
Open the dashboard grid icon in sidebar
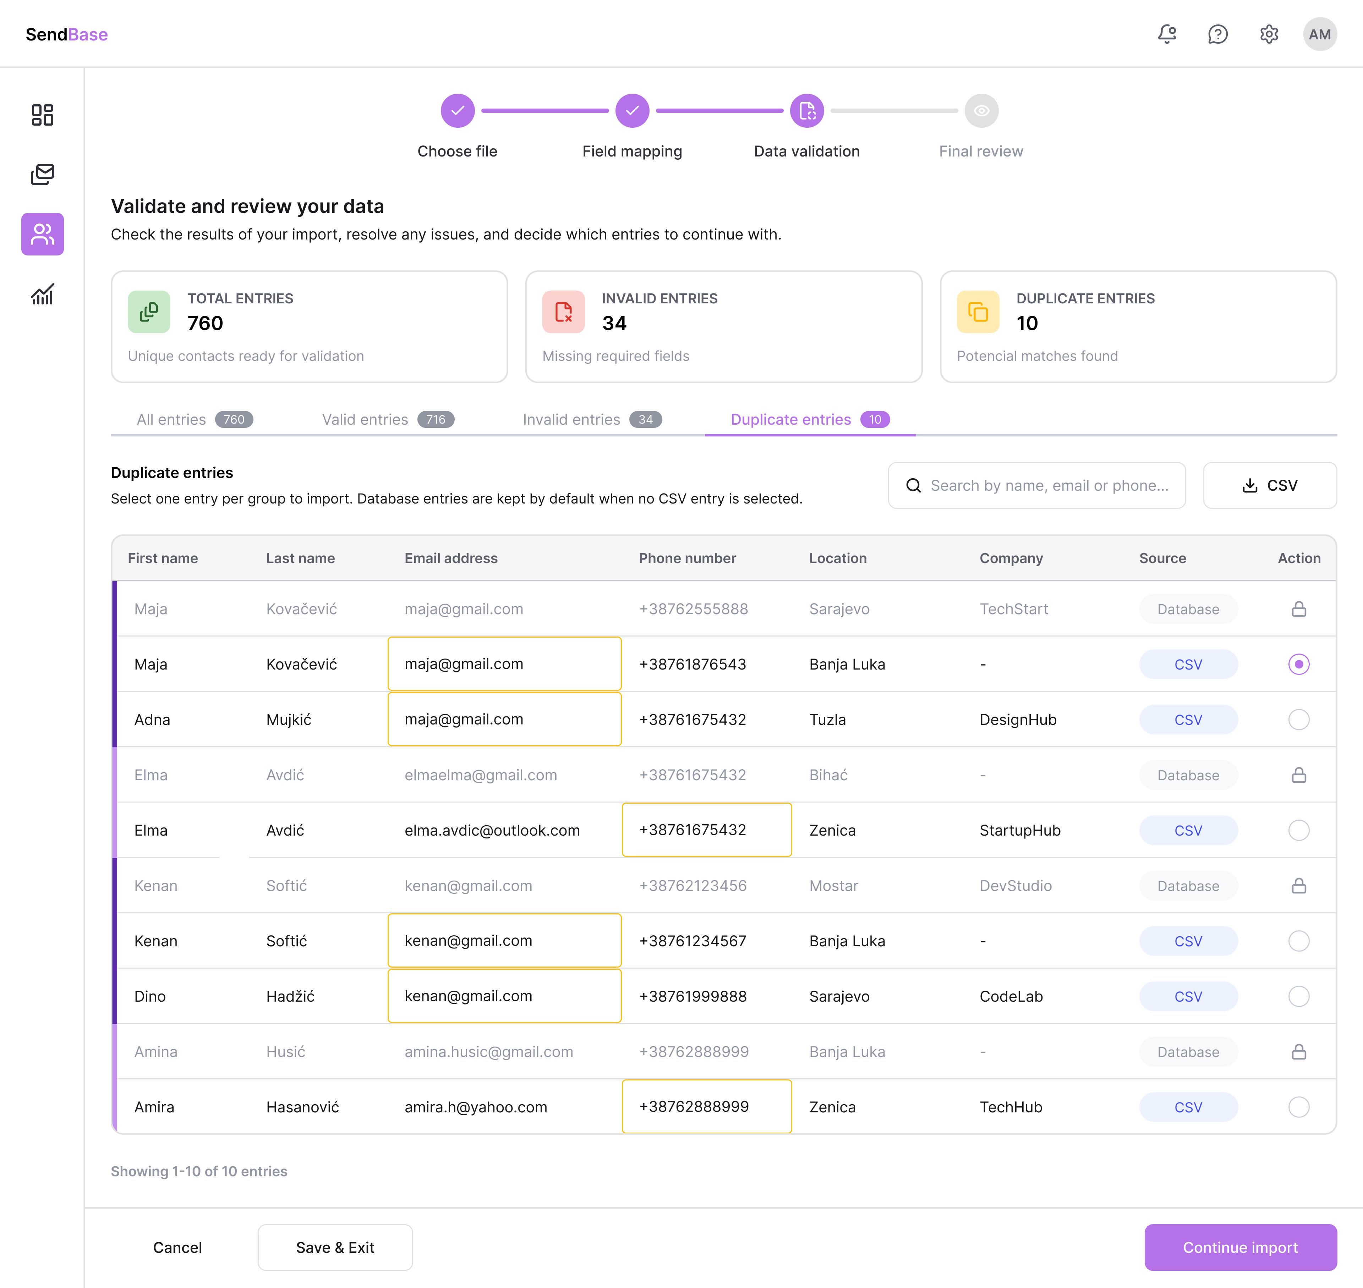click(43, 115)
